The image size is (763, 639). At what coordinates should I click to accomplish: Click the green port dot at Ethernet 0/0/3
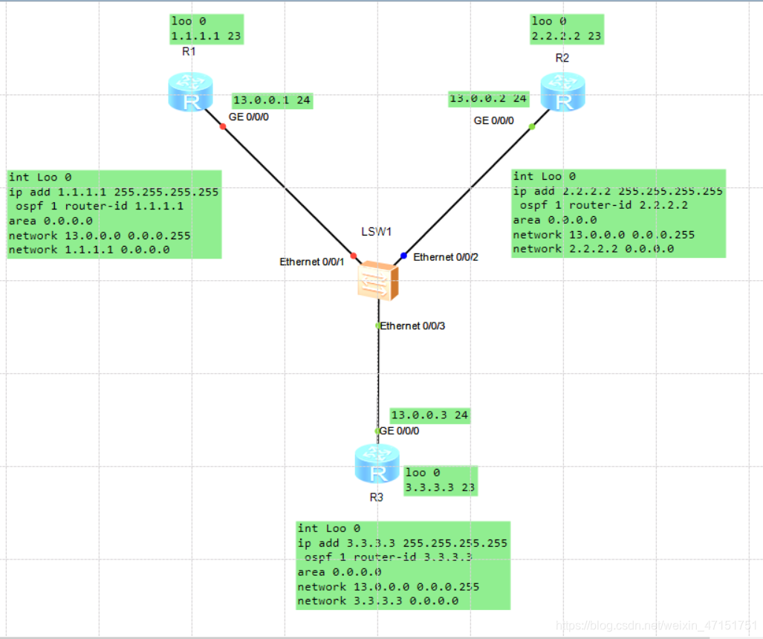(x=376, y=325)
